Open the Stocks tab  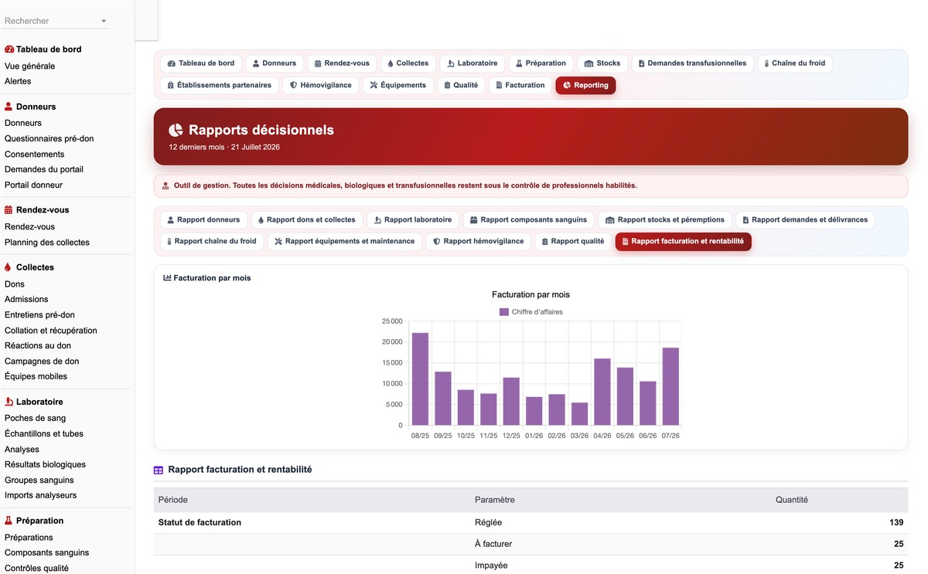[602, 63]
